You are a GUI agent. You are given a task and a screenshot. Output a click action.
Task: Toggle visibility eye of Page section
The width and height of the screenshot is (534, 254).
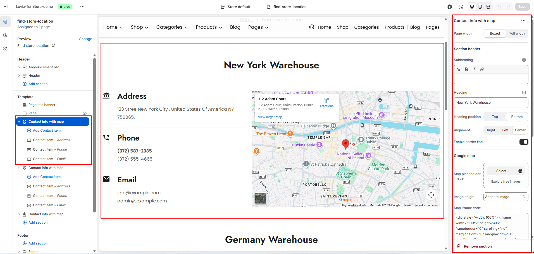click(x=85, y=113)
